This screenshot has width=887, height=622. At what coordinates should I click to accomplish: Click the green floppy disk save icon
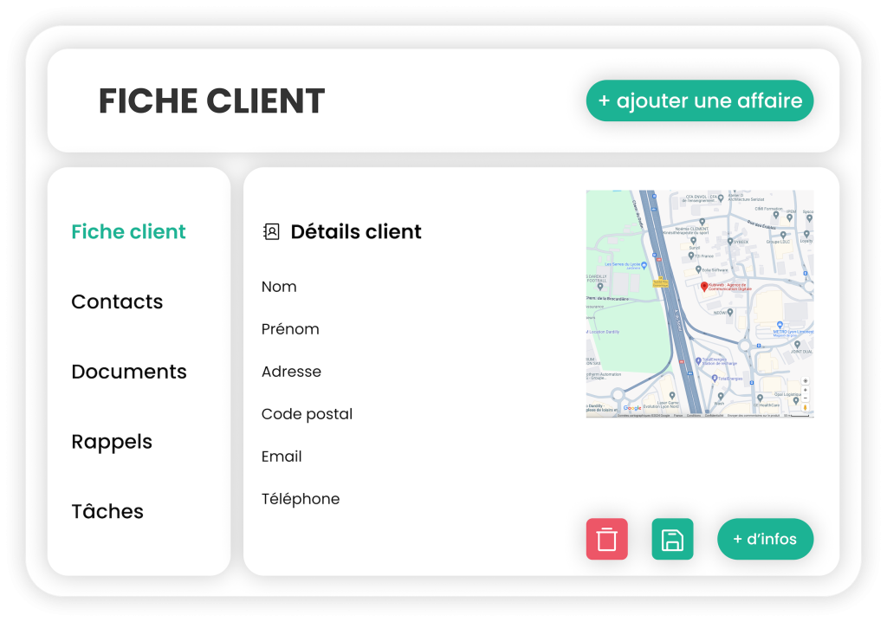(x=672, y=539)
